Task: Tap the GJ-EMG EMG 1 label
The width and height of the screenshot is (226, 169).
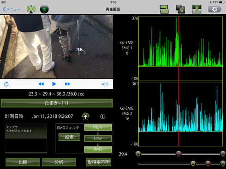Action: (127, 48)
